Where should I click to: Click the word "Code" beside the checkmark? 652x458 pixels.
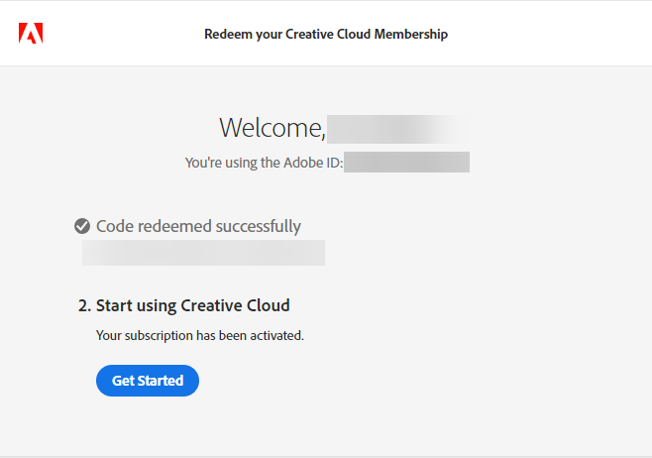114,227
